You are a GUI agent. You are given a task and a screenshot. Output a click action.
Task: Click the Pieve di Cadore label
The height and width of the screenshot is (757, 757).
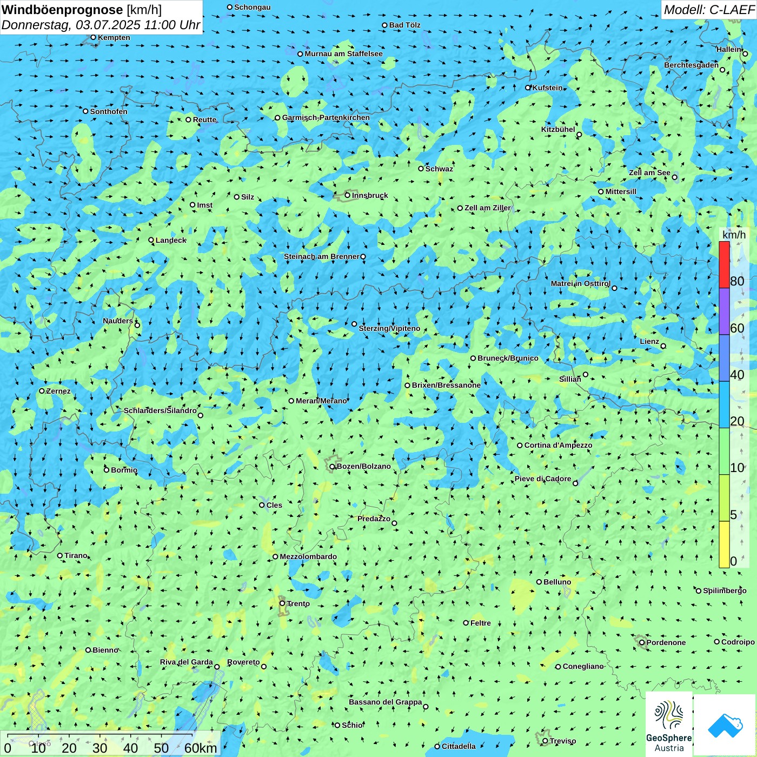tap(543, 479)
